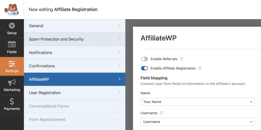Screen dimensions: 261x130
Task: Open the Conversational Forms section
Action: (75, 106)
